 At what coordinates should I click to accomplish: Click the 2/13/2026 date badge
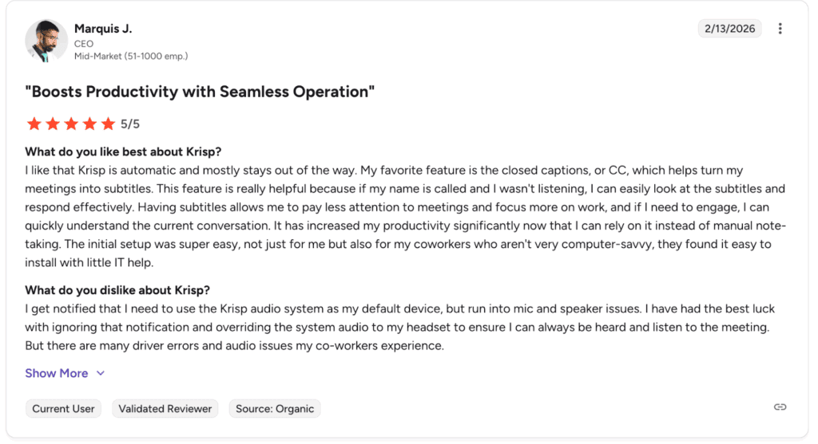point(729,29)
